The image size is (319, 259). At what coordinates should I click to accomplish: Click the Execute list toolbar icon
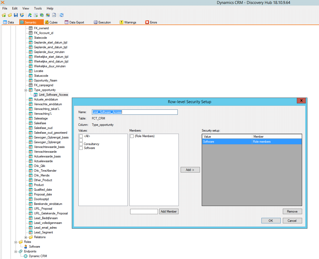(35, 15)
